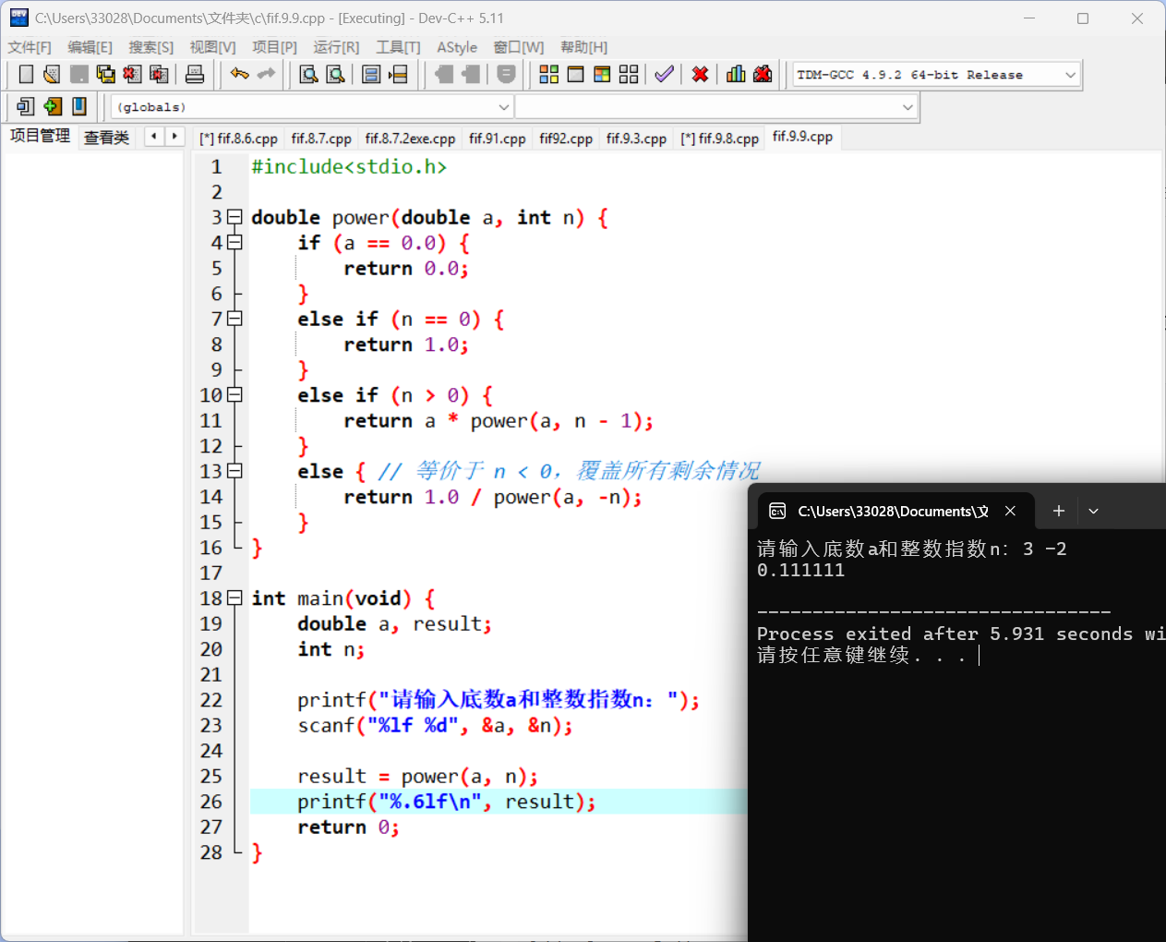This screenshot has width=1166, height=942.
Task: Open the TDM-GCC compiler selection dropdown
Action: pos(1070,75)
